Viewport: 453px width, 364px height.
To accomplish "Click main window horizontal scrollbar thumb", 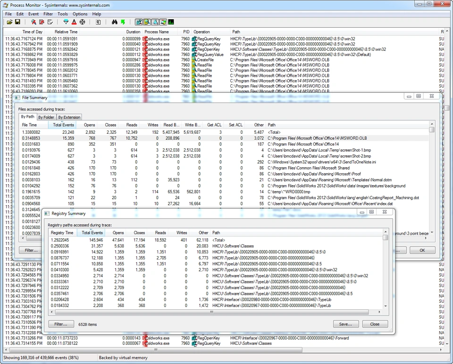I will tap(156, 349).
